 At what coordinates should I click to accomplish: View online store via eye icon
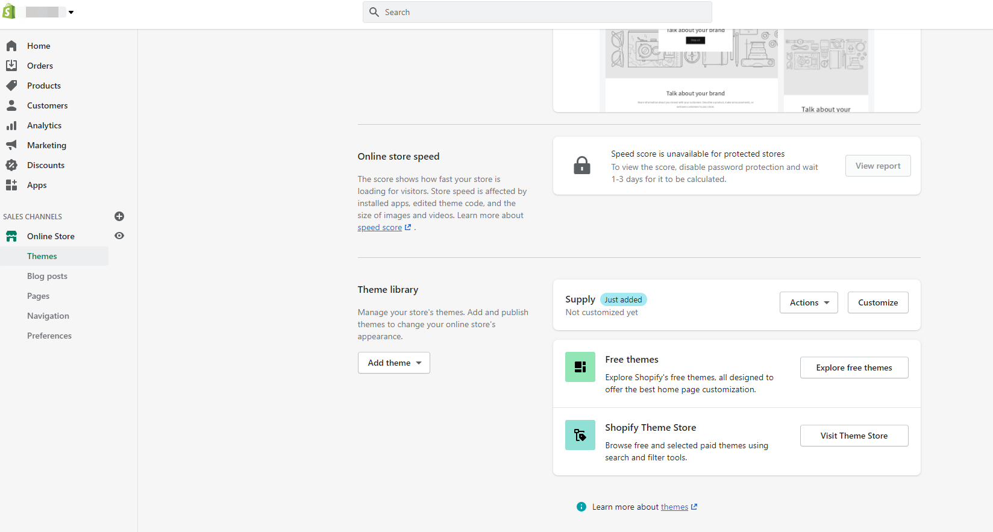coord(119,236)
